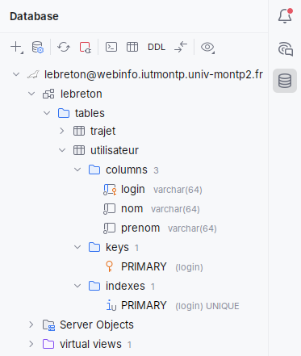301x356 pixels.
Task: Click the Refresh toolbar icon
Action: point(64,47)
